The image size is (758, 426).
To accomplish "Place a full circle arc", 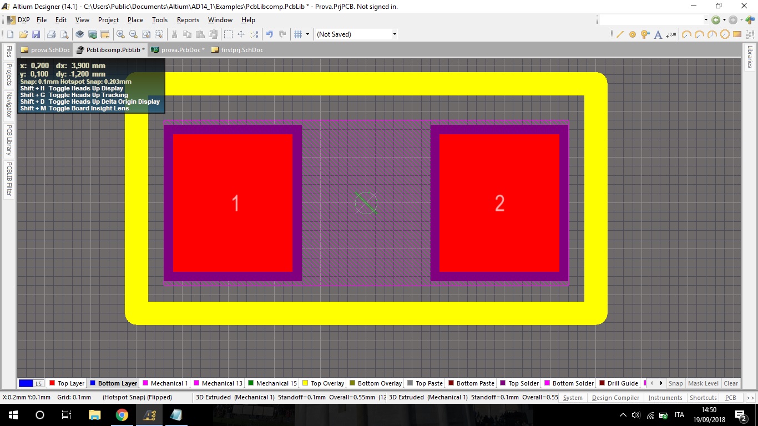I will click(725, 34).
